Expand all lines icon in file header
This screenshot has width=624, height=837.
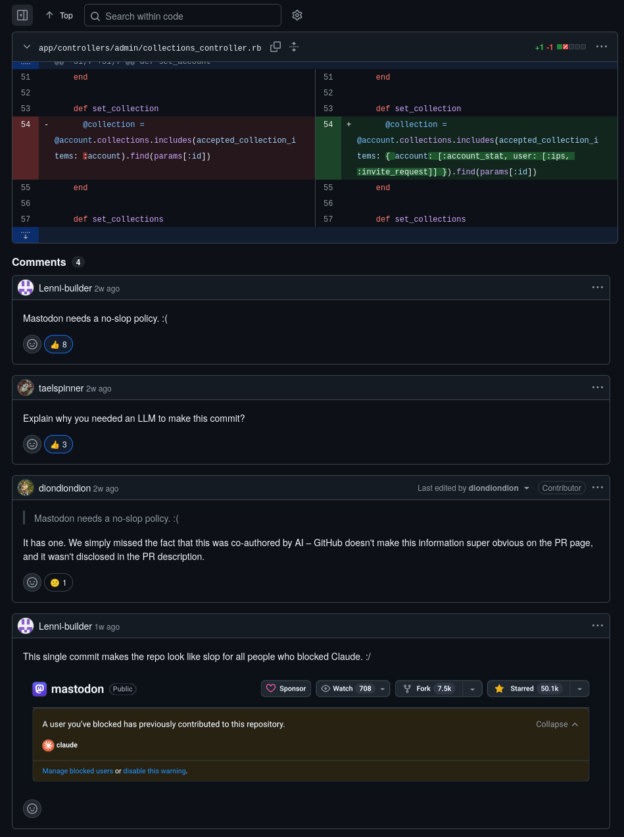pos(294,47)
